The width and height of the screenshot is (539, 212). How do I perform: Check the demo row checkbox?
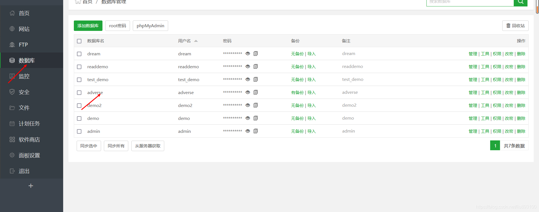79,118
